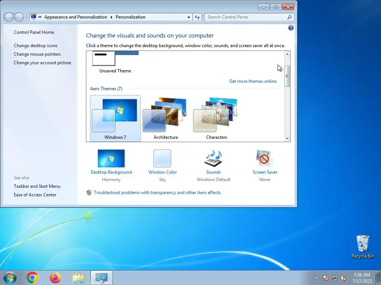Show hidden tray icons arrow
Viewport: 381px width, 285px height.
tap(316, 278)
